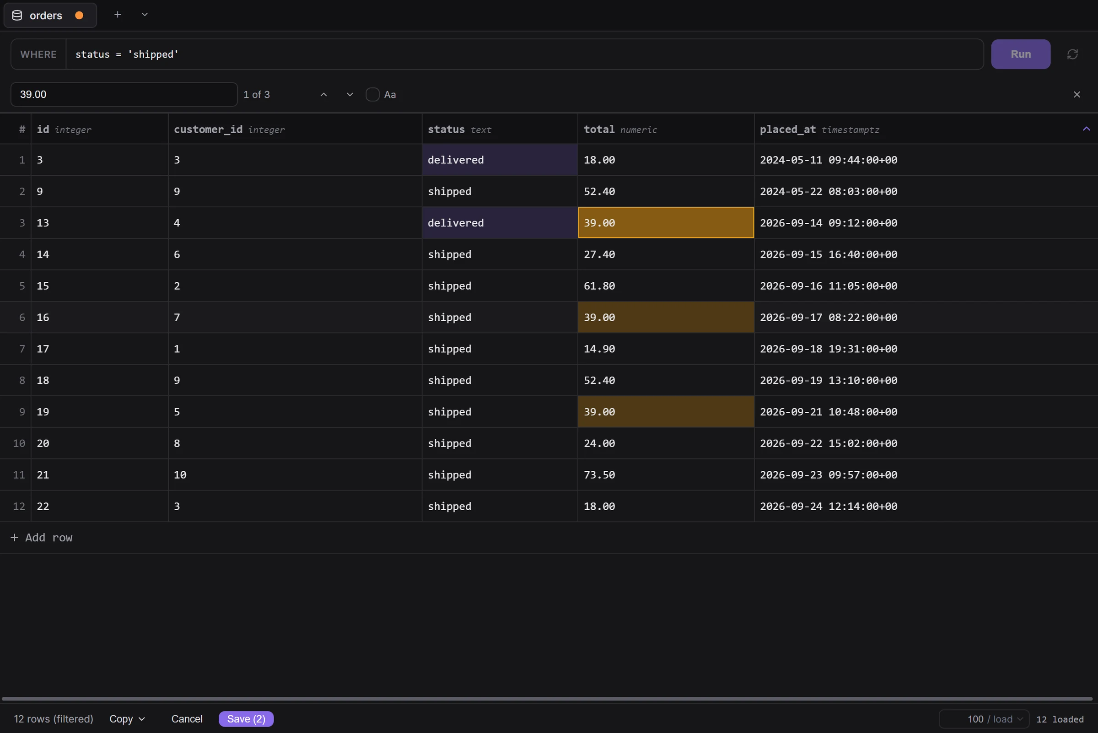1098x733 pixels.
Task: Click the total column header
Action: [666, 129]
